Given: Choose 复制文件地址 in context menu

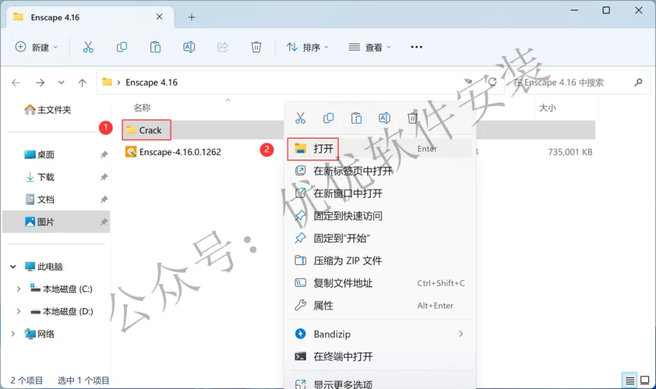Looking at the screenshot, I should coord(380,283).
